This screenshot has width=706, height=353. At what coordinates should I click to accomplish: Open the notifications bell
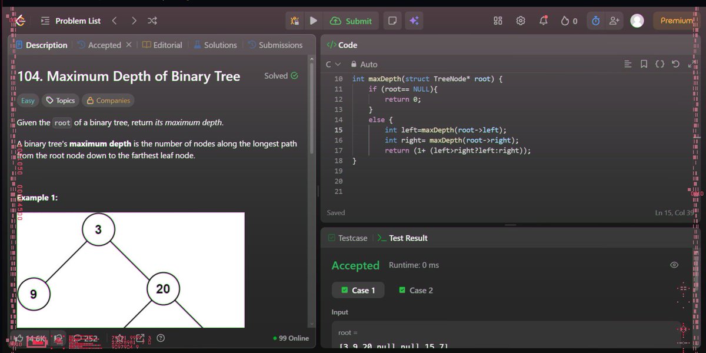(544, 21)
